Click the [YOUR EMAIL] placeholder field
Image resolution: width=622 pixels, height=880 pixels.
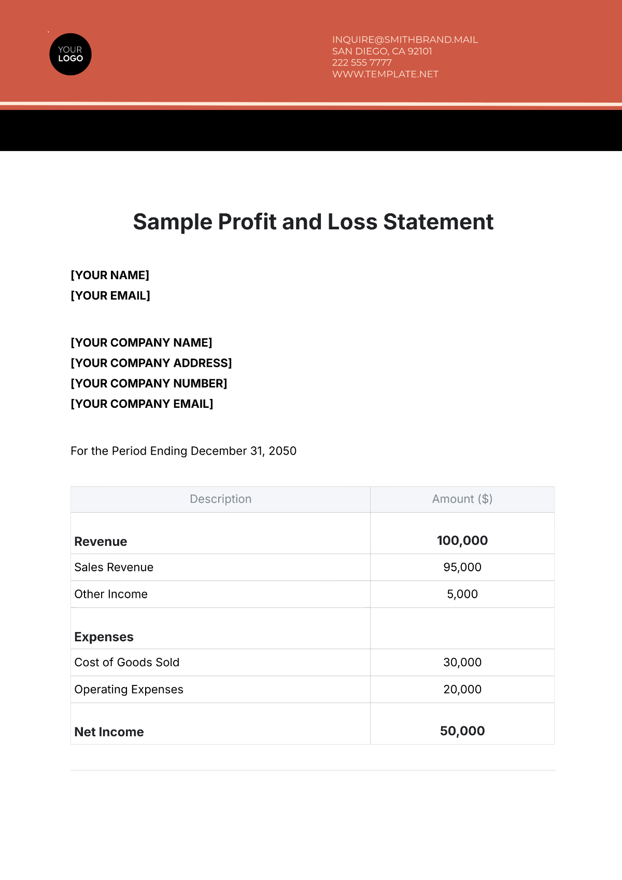pyautogui.click(x=110, y=296)
